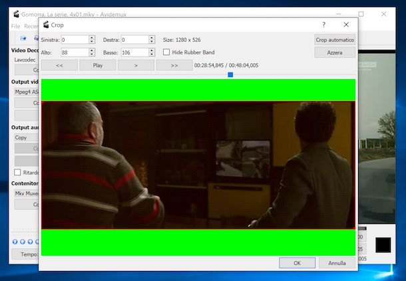Click the black square swatch in Avidemux window
The height and width of the screenshot is (281, 406).
[383, 245]
